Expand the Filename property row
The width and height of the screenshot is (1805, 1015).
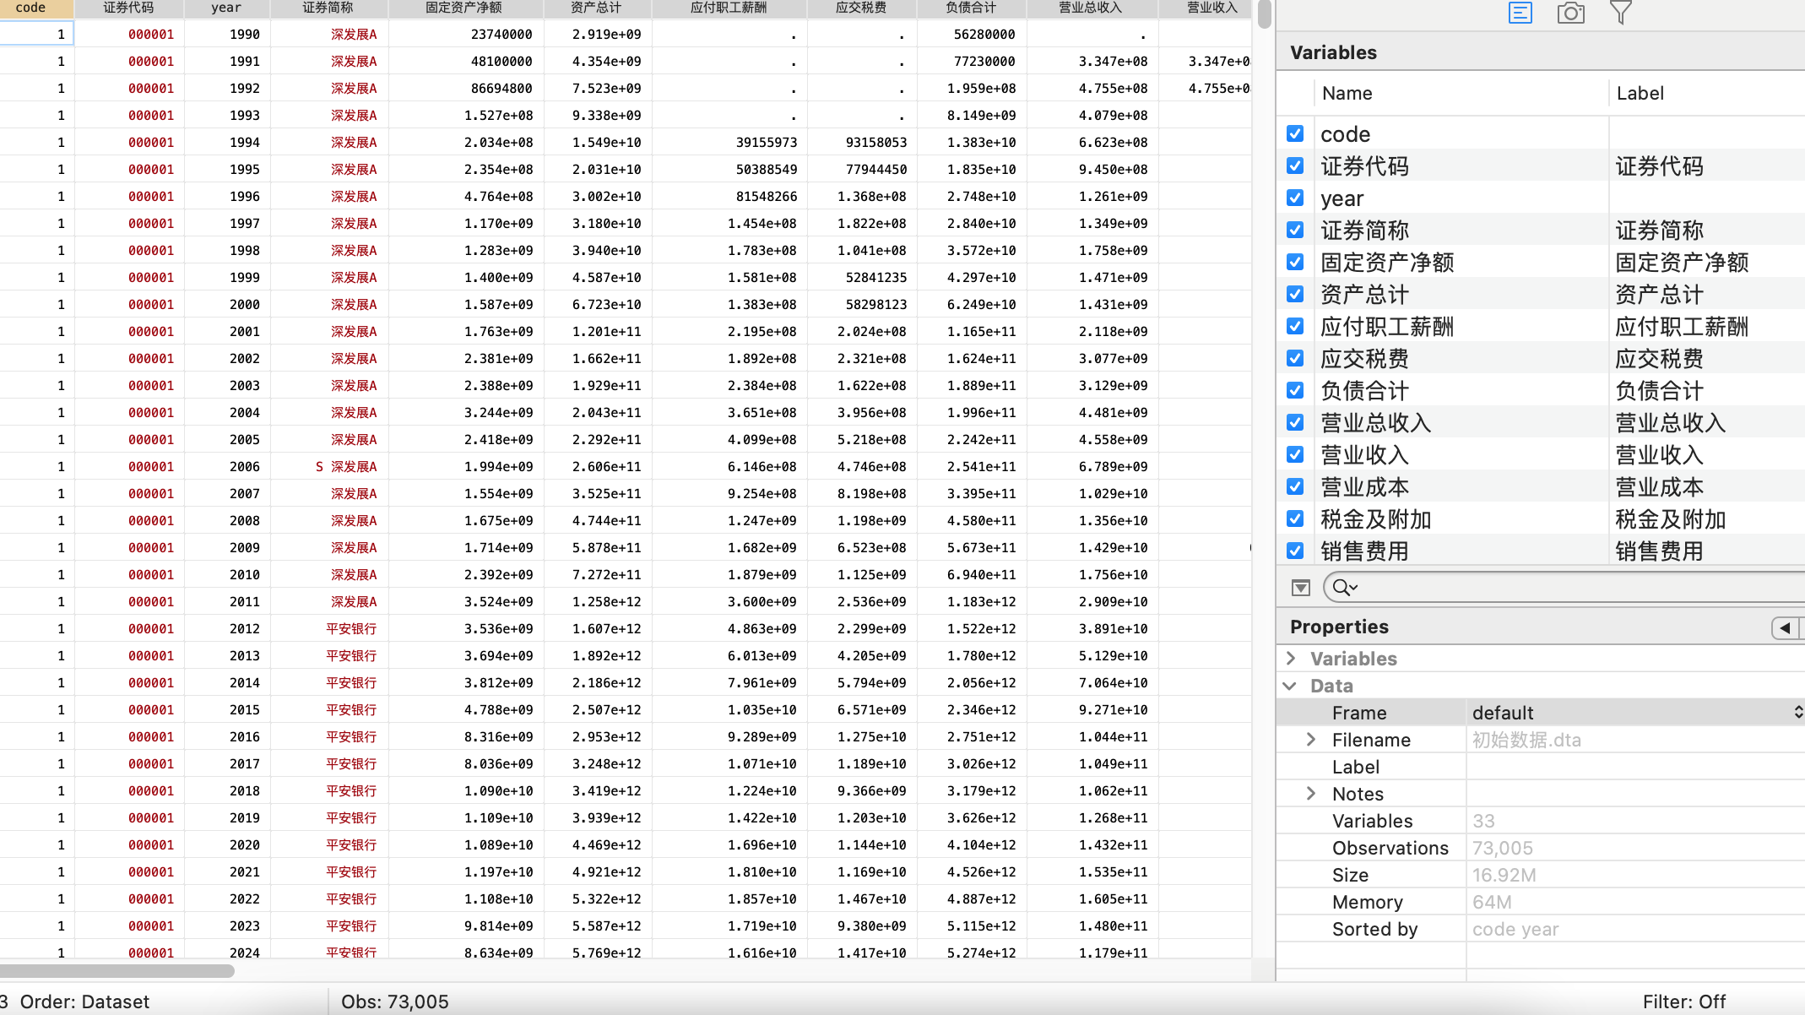pyautogui.click(x=1310, y=740)
